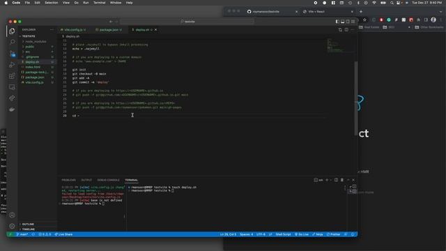Switch to the Output panel tab
The image size is (446, 251).
86,180
